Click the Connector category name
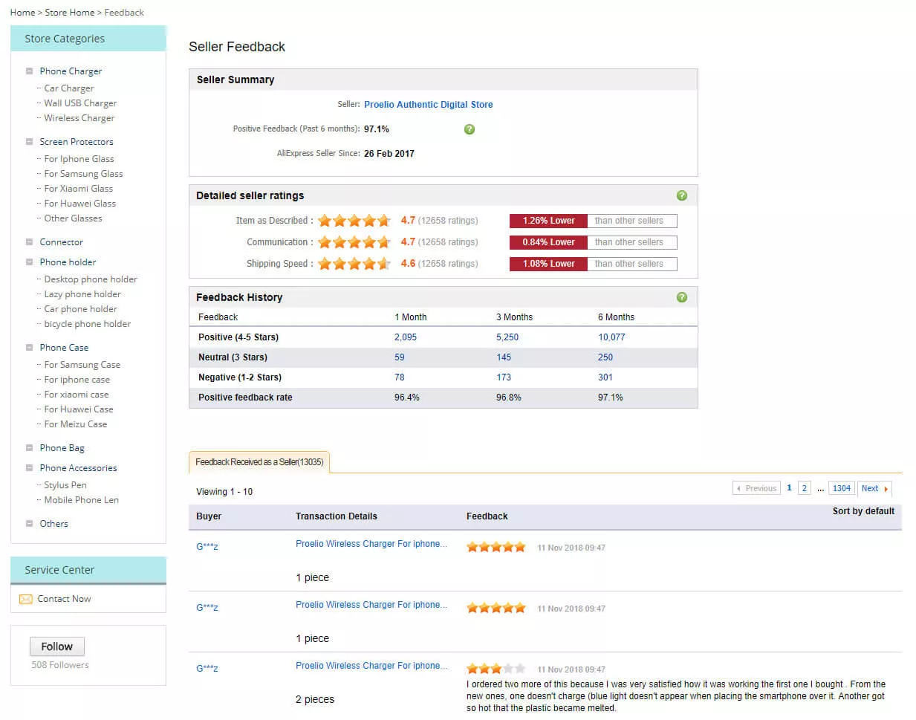 coord(61,242)
